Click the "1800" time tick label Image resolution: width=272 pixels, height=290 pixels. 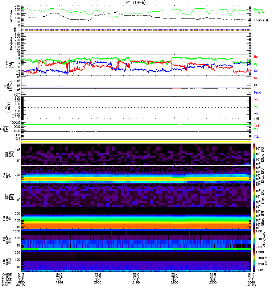tap(21, 282)
